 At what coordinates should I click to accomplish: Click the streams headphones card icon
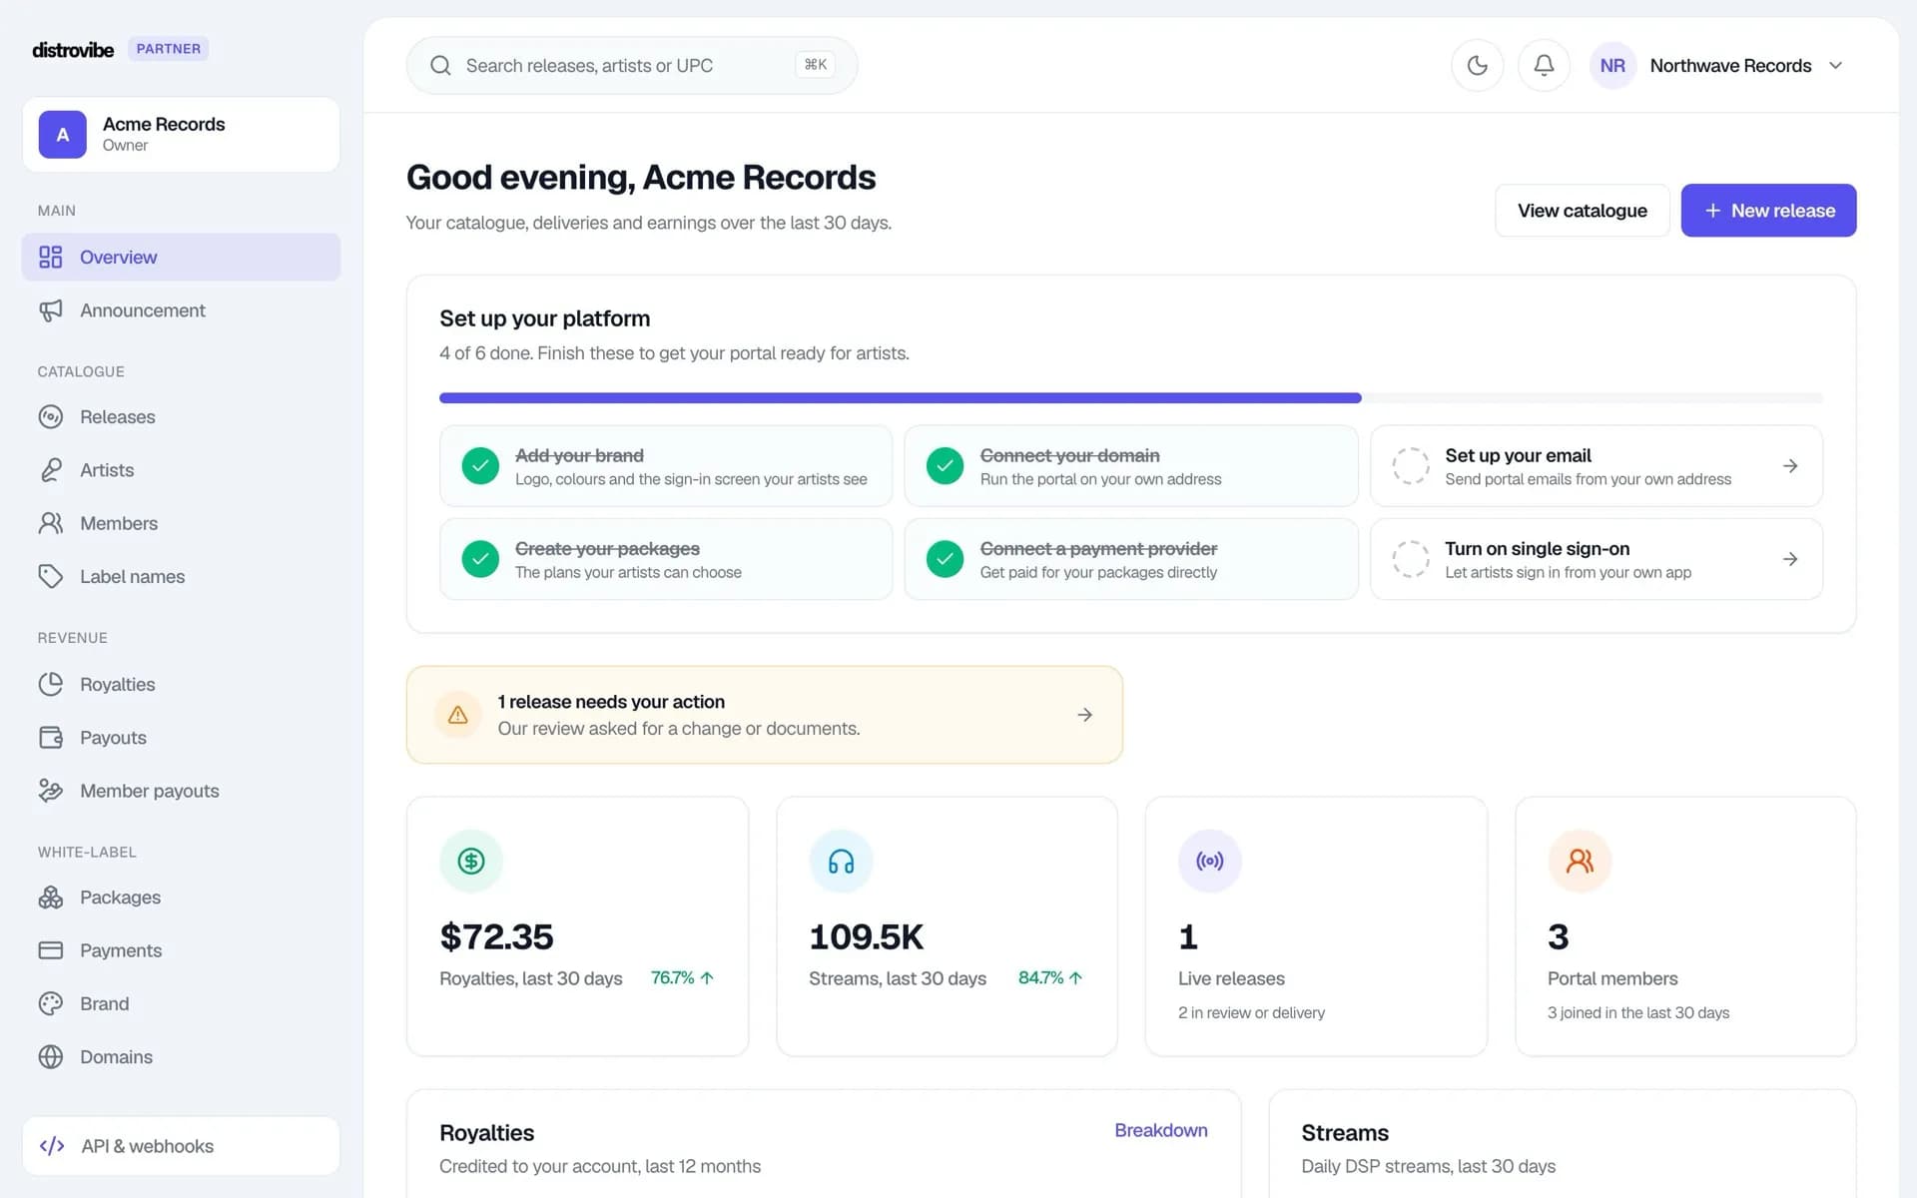pyautogui.click(x=841, y=861)
